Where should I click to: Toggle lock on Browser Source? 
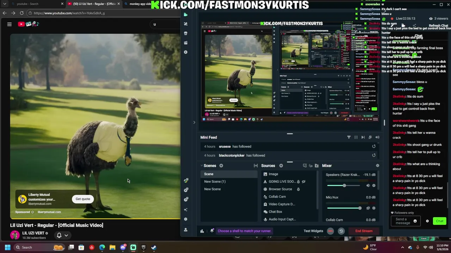298,189
